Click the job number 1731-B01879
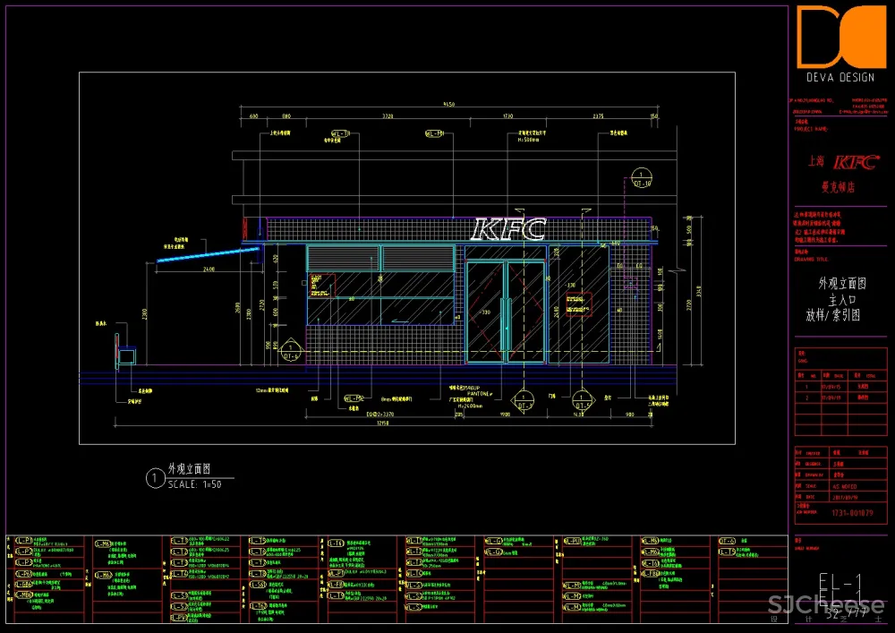 pyautogui.click(x=851, y=514)
